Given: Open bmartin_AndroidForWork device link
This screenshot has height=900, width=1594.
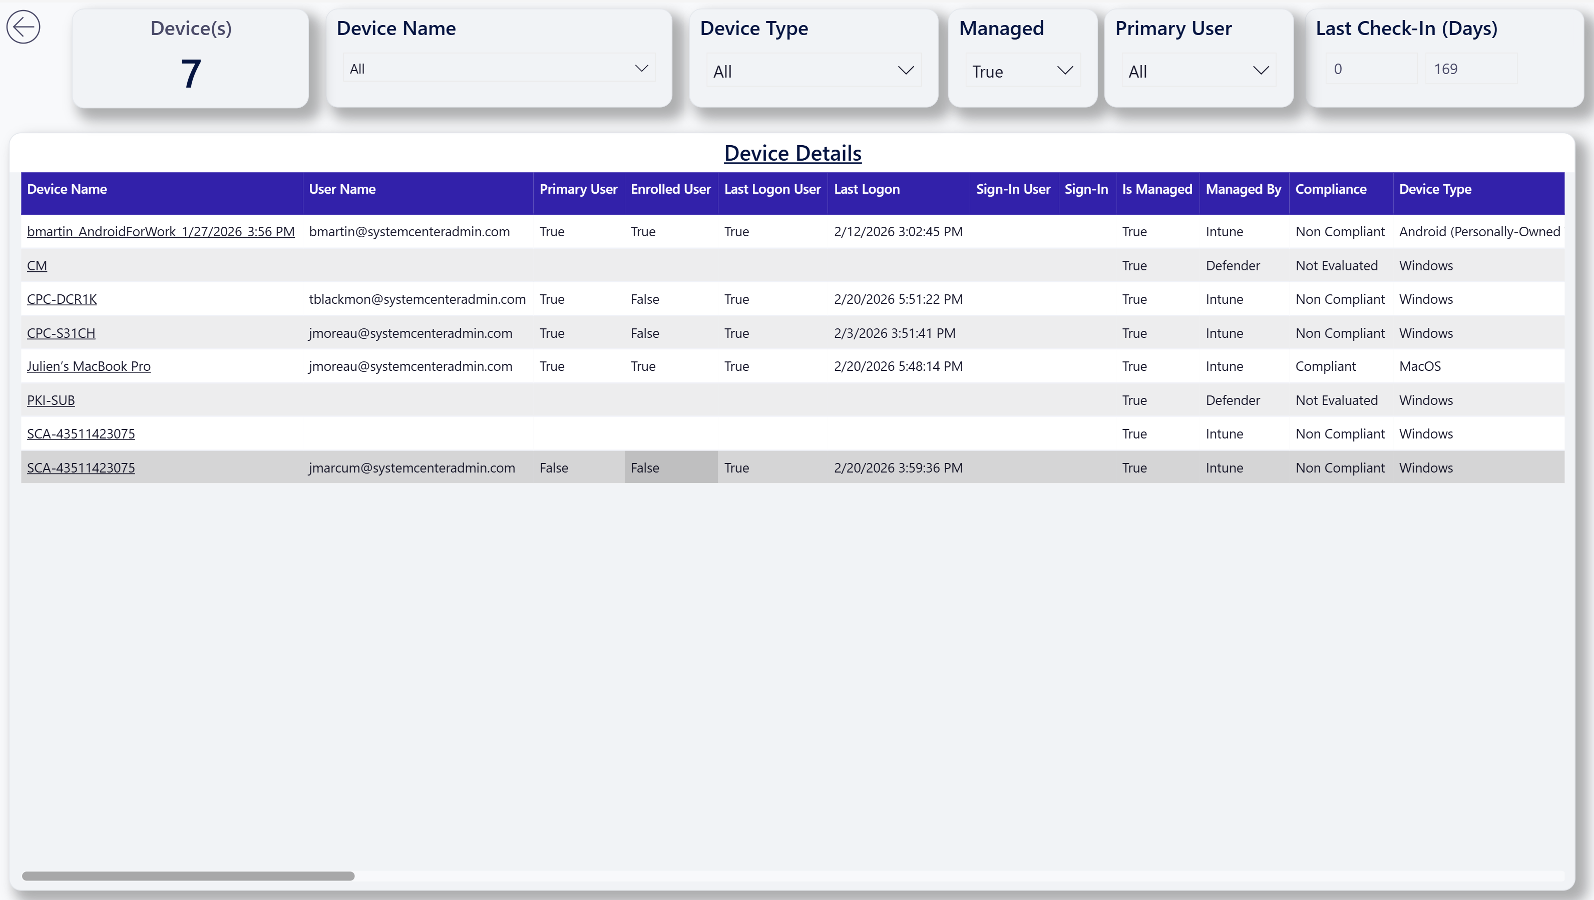Looking at the screenshot, I should pos(161,231).
